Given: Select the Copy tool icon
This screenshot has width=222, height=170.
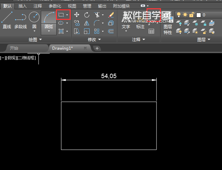Looking at the screenshot, I should pos(77,23).
